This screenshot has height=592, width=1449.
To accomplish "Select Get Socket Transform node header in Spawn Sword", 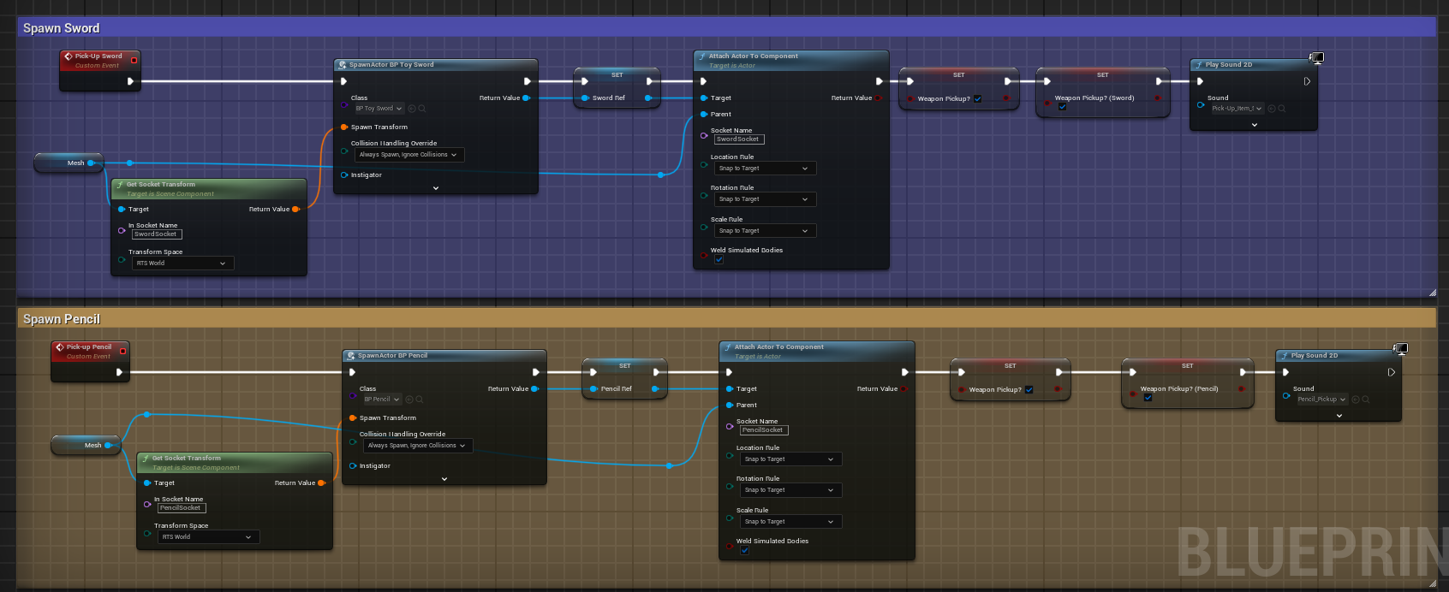I will click(209, 188).
